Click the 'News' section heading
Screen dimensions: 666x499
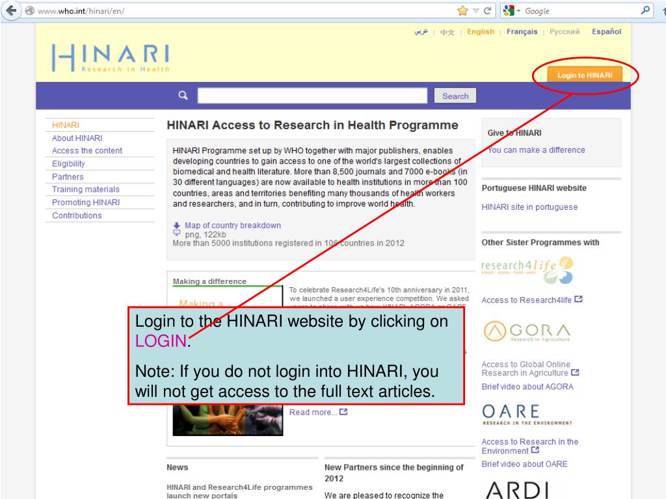[177, 468]
